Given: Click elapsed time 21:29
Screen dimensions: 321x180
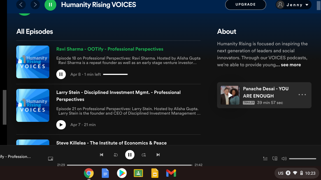Looking at the screenshot, I should [x=61, y=165].
